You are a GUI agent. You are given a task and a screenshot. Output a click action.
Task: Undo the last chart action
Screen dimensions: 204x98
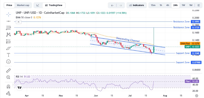pyautogui.click(x=112, y=5)
